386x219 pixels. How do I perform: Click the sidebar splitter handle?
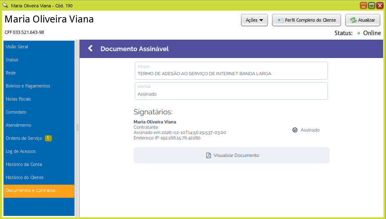pyautogui.click(x=78, y=128)
